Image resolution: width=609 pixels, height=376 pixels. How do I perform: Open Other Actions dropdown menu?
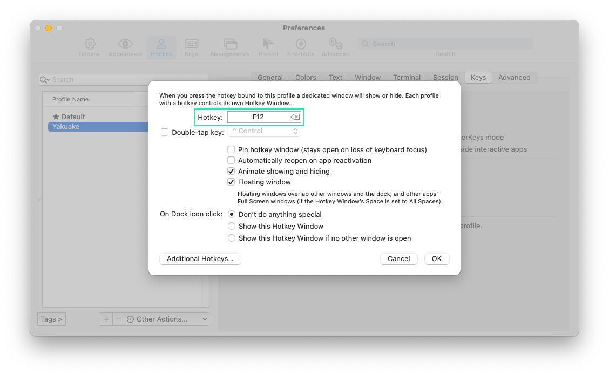pyautogui.click(x=167, y=319)
